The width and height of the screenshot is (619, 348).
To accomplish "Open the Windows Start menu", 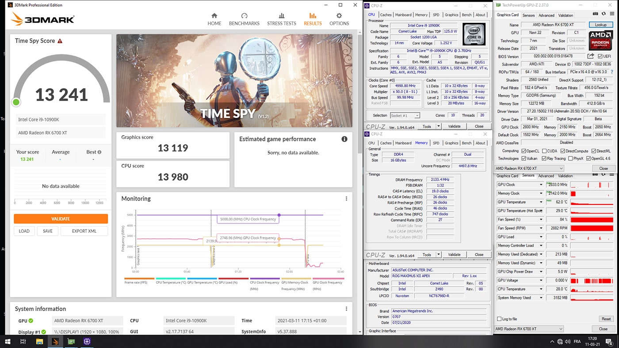I will pos(8,341).
